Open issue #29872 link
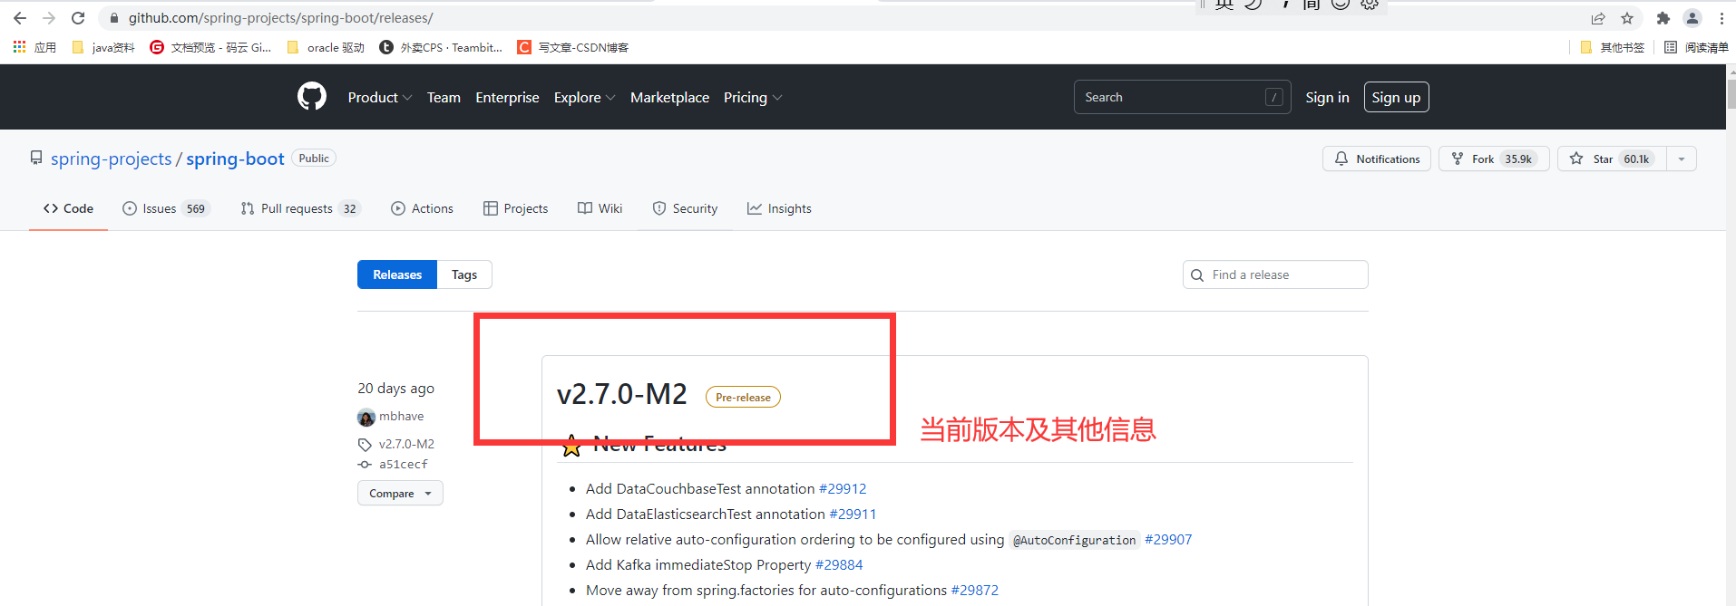The image size is (1736, 606). click(974, 590)
